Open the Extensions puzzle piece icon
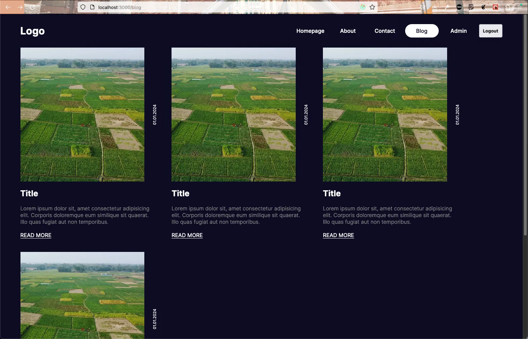This screenshot has height=339, width=528. (x=508, y=7)
